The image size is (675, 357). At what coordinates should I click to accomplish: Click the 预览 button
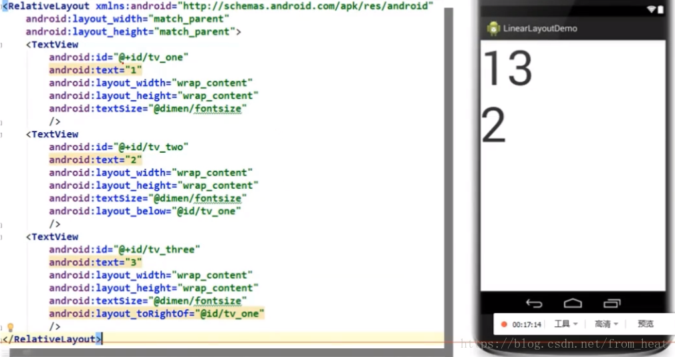pyautogui.click(x=646, y=324)
